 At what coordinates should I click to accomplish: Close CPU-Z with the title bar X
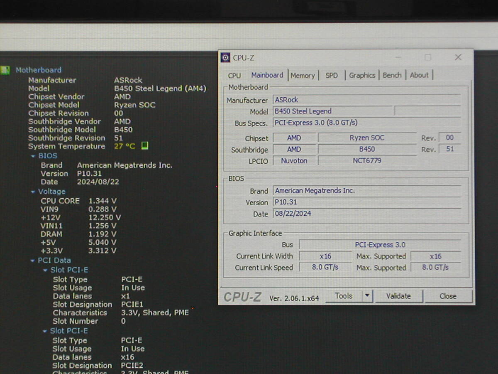tap(458, 57)
